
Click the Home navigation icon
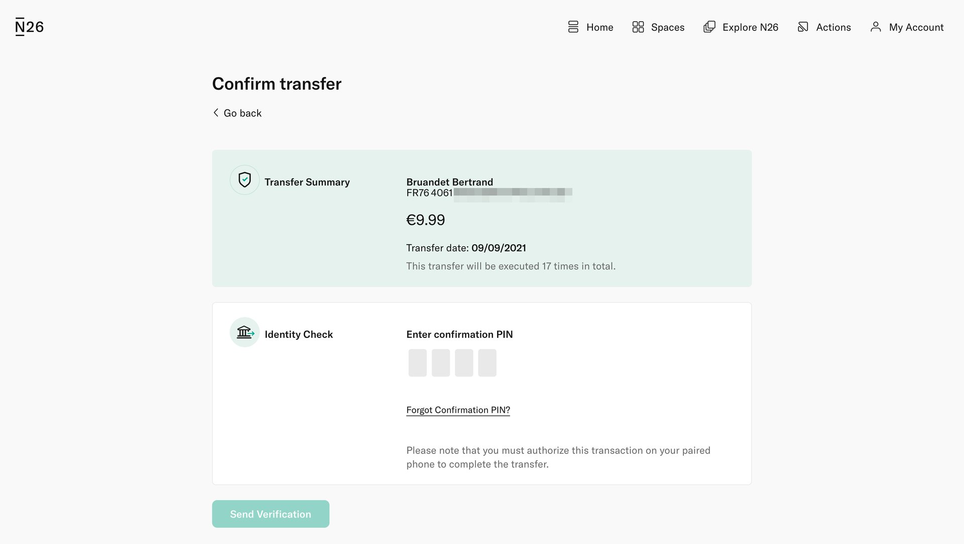573,27
